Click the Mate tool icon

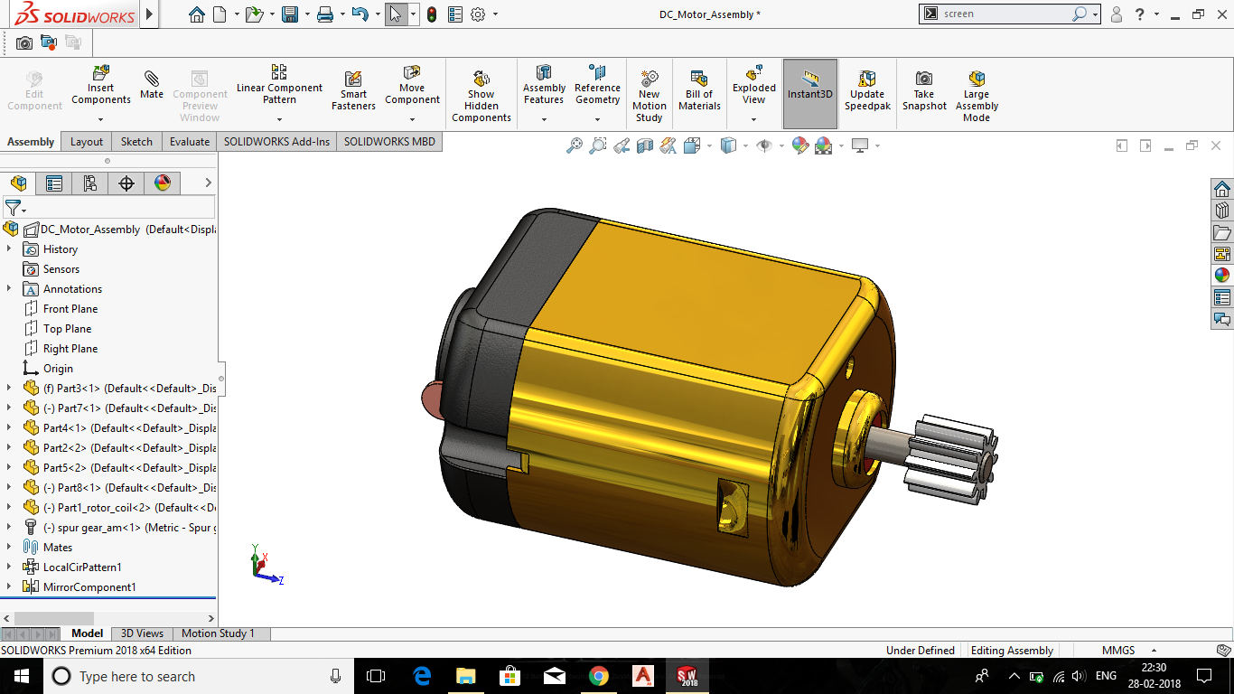click(x=152, y=85)
